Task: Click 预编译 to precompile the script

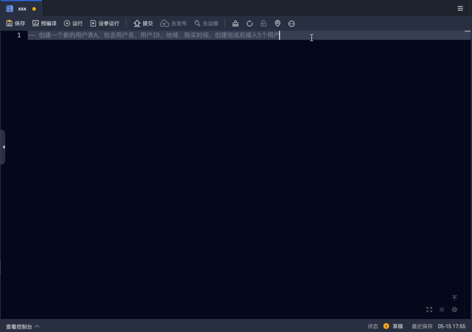Action: (x=45, y=23)
